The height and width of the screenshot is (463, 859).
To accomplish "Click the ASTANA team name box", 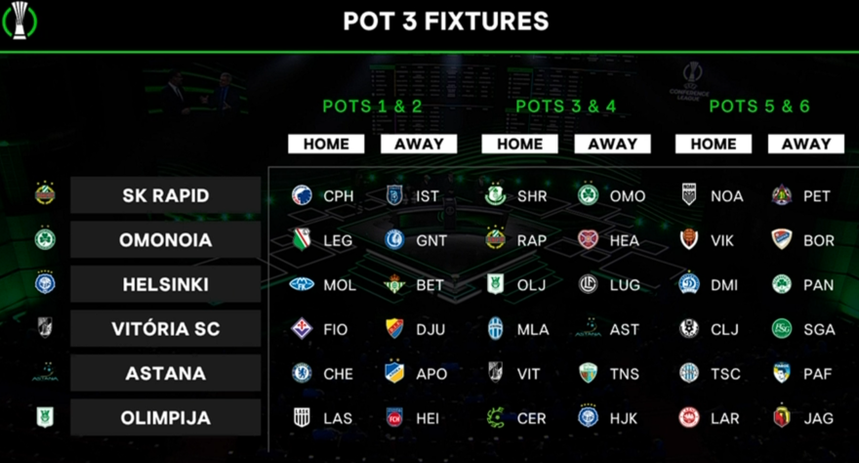I will point(165,373).
